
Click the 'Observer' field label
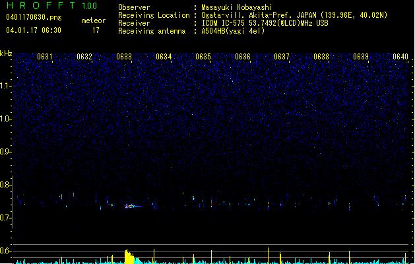(134, 7)
